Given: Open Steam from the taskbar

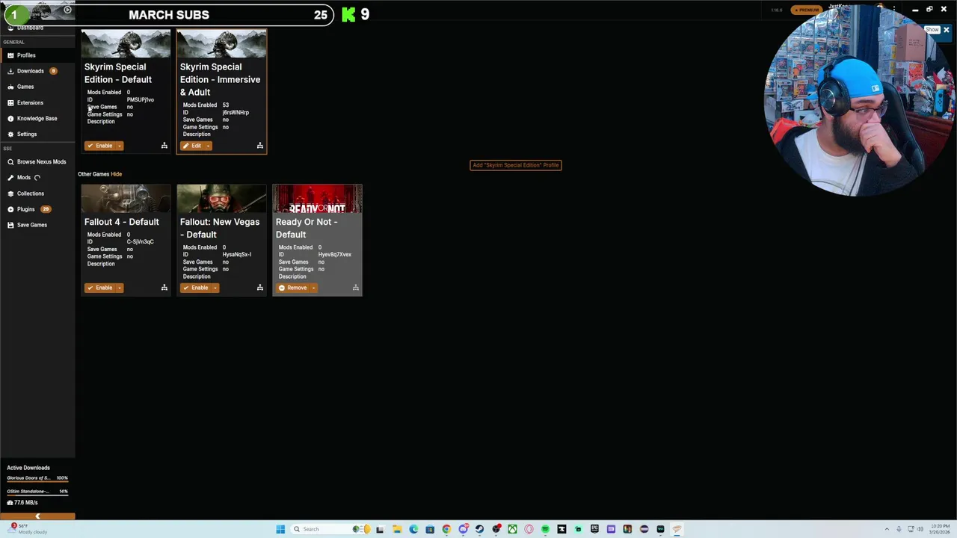Looking at the screenshot, I should (x=479, y=529).
